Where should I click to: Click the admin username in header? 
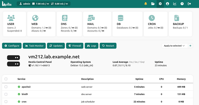(27, 4)
